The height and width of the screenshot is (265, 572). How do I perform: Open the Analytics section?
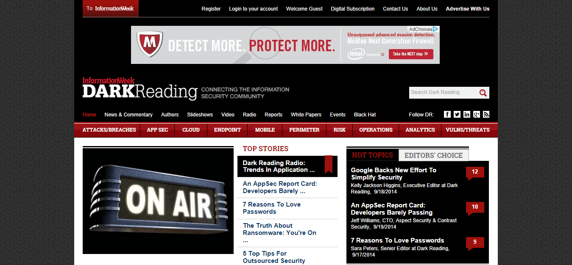(420, 130)
